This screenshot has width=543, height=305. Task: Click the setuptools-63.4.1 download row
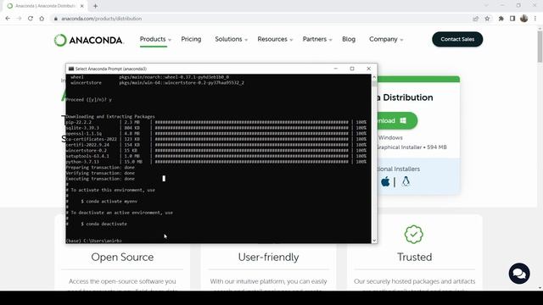216,156
